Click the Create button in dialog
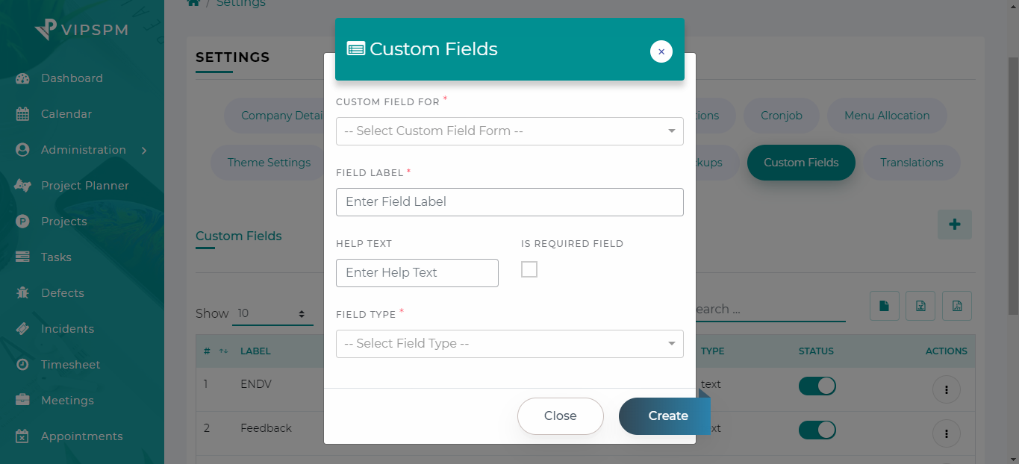 tap(664, 416)
